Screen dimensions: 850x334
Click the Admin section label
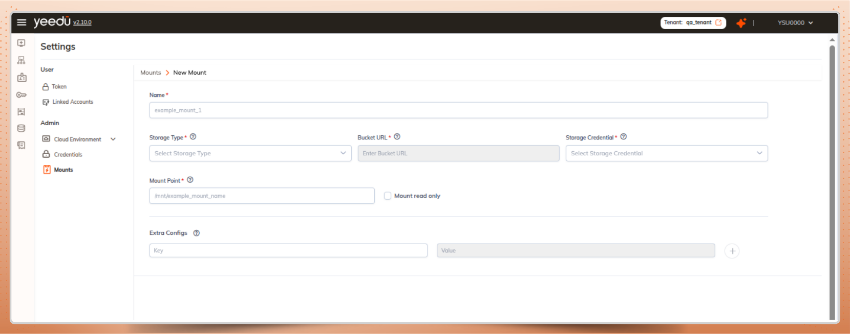50,123
